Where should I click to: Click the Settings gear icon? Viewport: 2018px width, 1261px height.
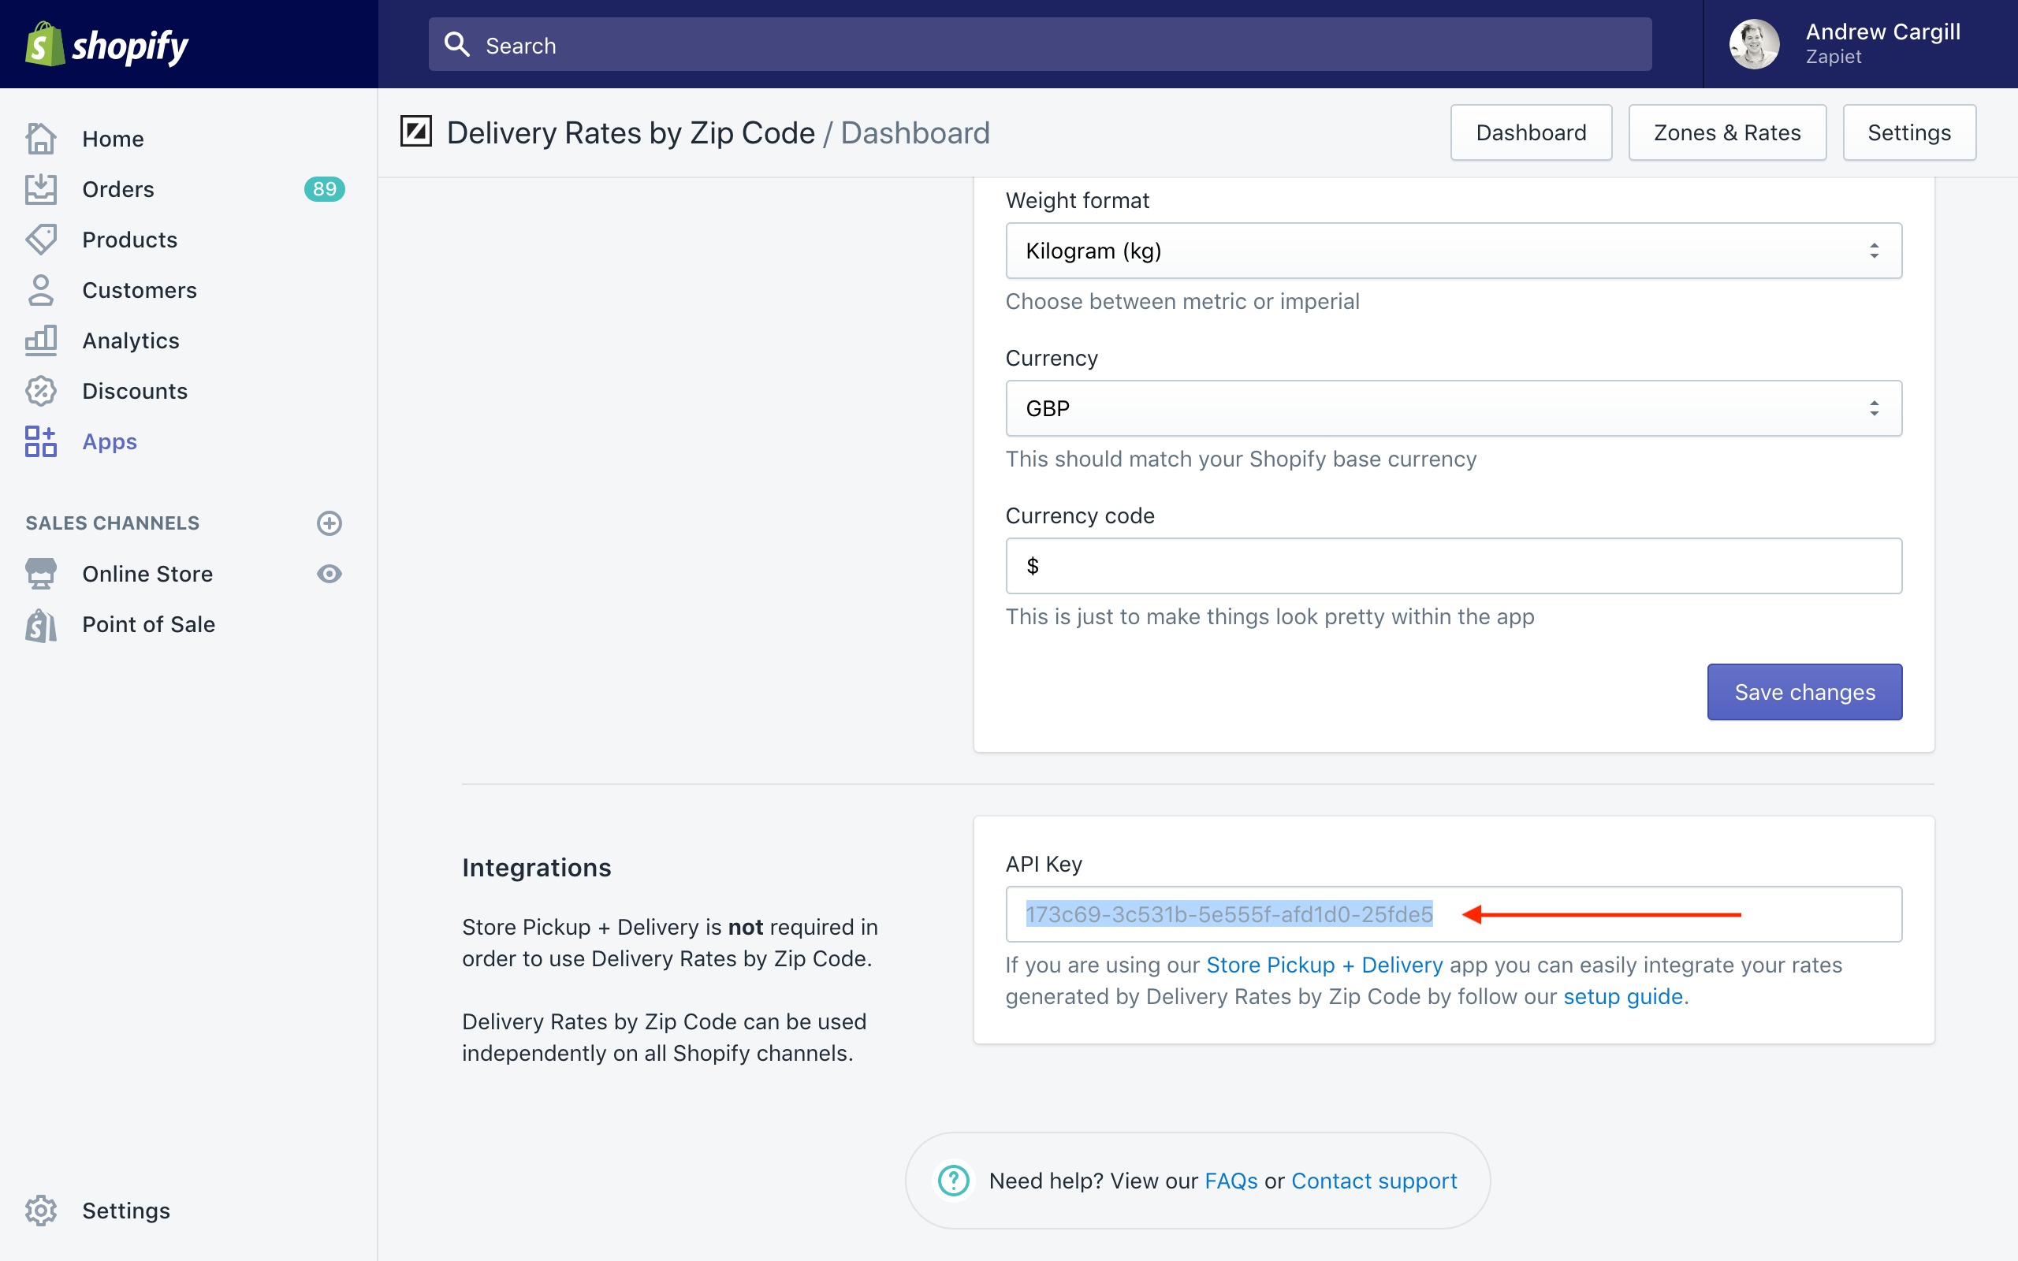[x=41, y=1210]
